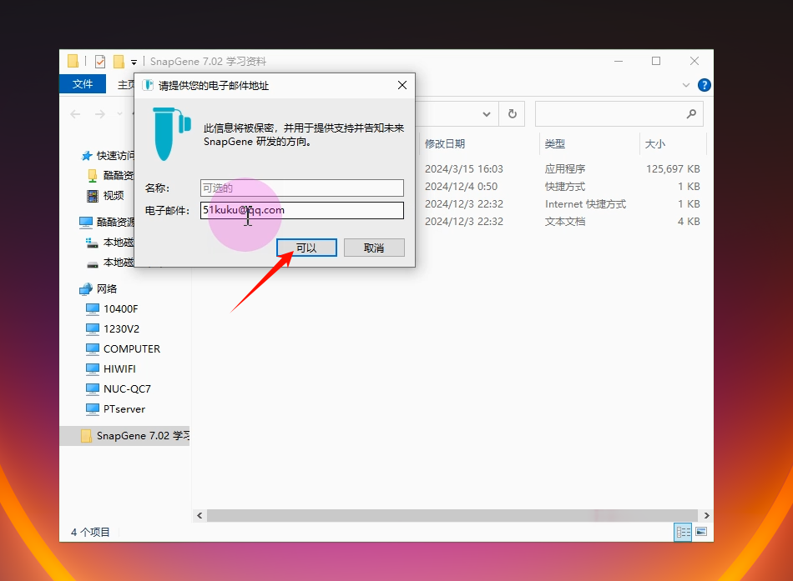Open the quick access toolbar dropdown arrow
The width and height of the screenshot is (793, 581).
[134, 62]
